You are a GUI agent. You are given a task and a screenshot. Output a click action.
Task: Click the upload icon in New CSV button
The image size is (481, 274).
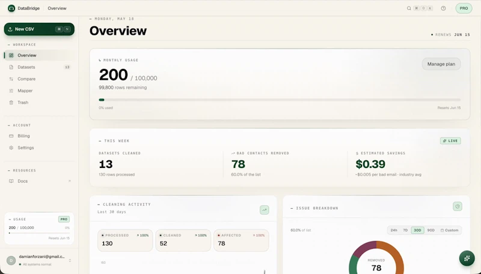coord(10,29)
